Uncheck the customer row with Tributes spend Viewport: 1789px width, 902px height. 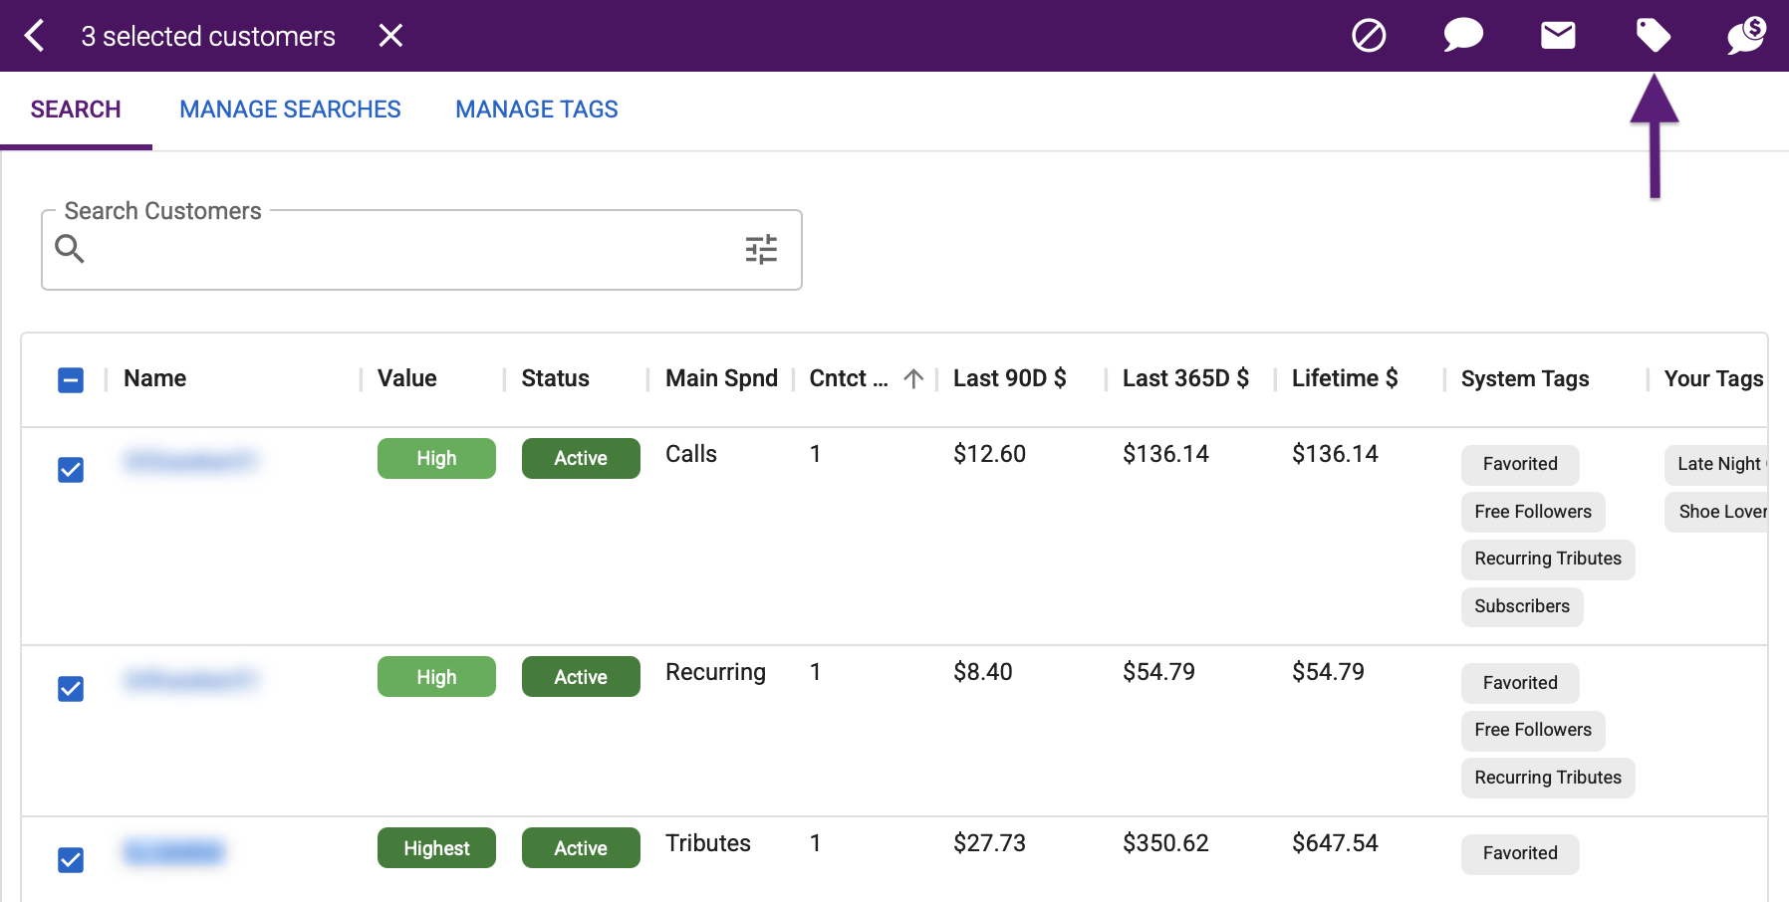click(x=71, y=860)
